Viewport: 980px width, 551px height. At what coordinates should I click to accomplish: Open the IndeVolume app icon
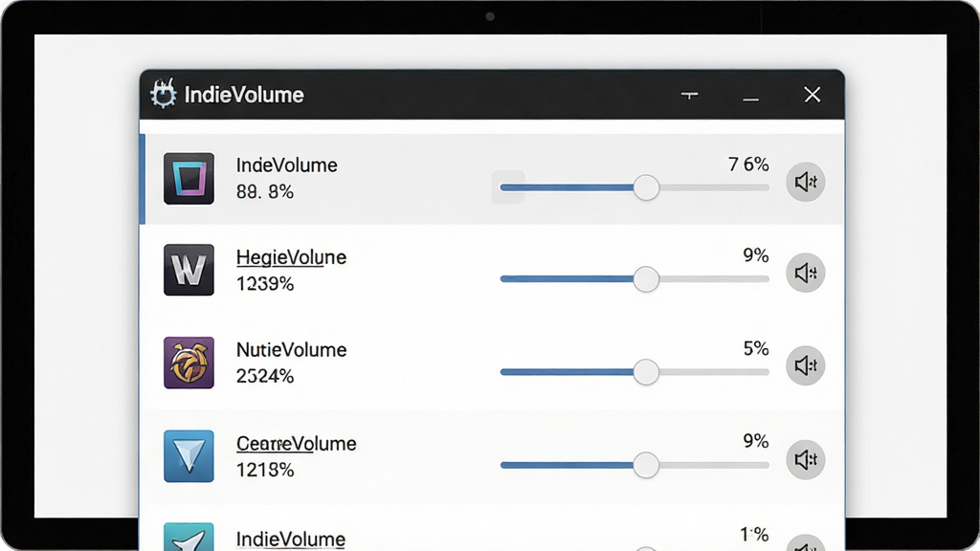tap(189, 179)
